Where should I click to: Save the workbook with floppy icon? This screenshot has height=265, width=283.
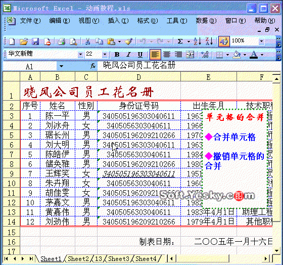coord(35,41)
